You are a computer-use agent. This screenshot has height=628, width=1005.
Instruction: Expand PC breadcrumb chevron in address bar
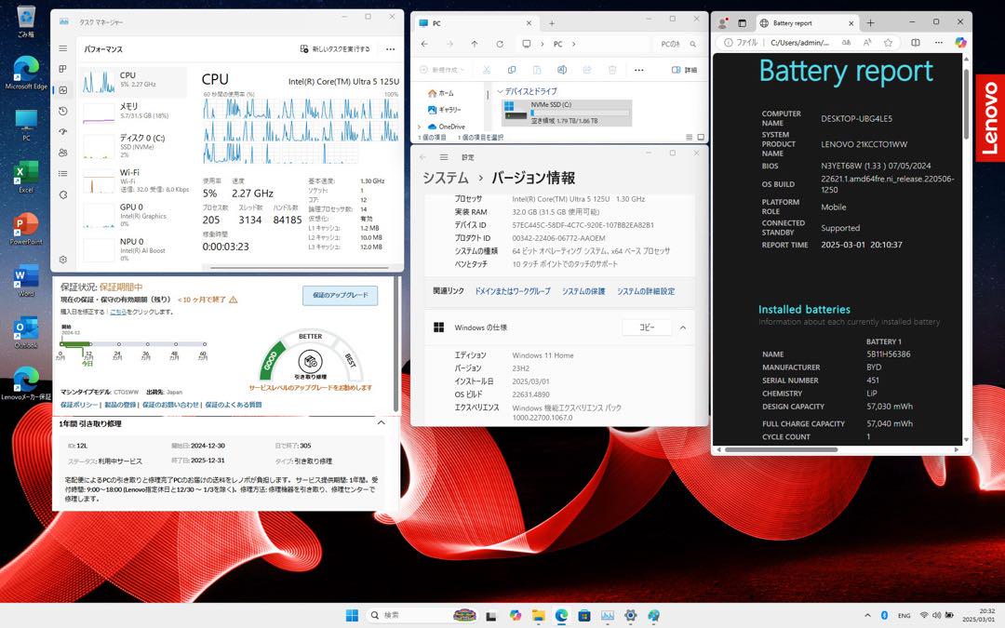[573, 45]
